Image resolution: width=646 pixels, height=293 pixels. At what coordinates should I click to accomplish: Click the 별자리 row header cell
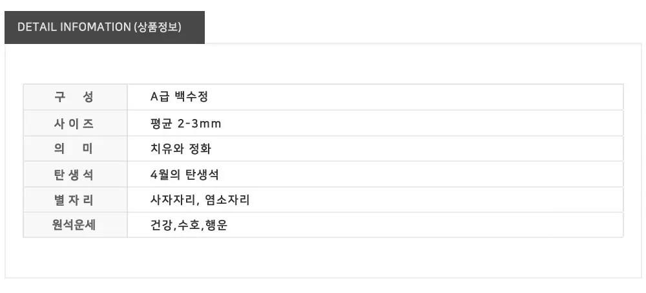[x=74, y=200]
